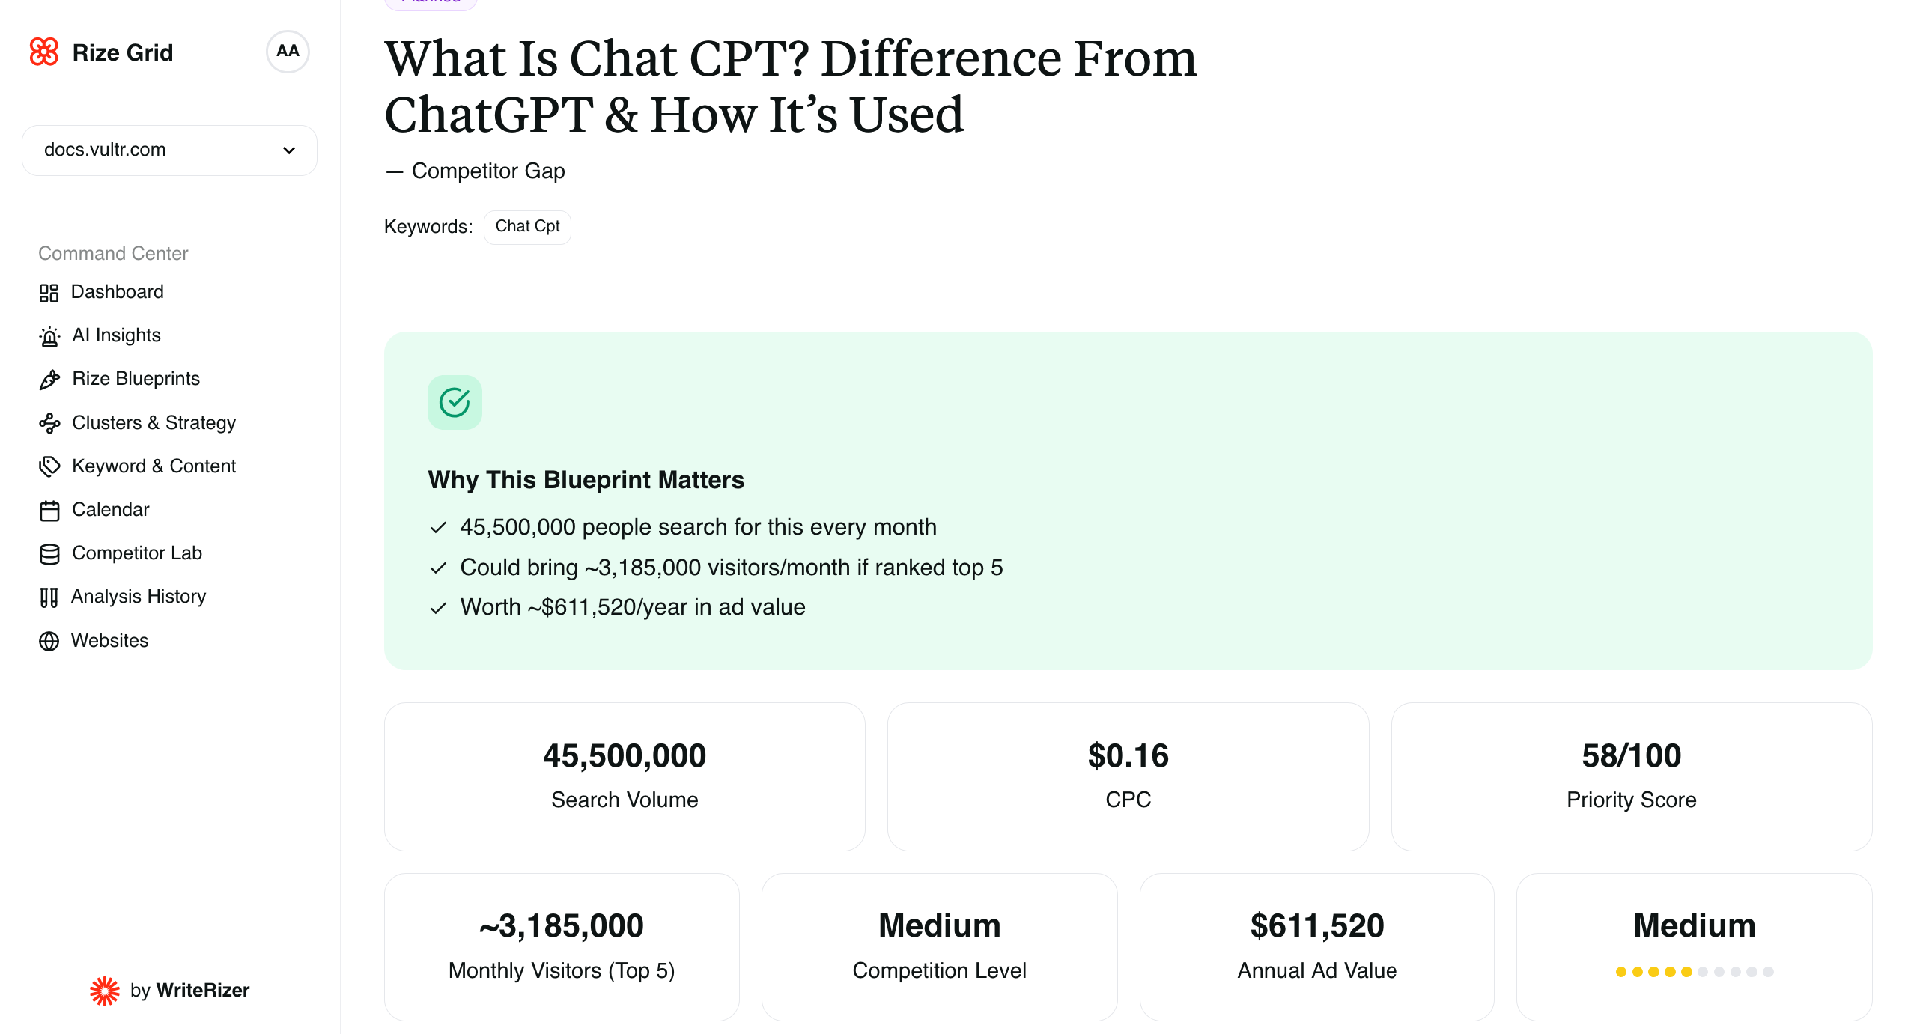Expand the site selector chevron arrow
This screenshot has height=1034, width=1917.
[x=289, y=150]
